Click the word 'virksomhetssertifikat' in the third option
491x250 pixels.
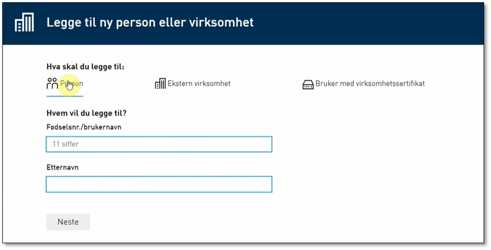[390, 84]
